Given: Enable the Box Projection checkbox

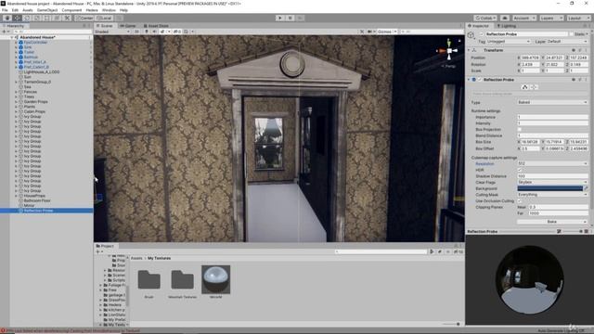Looking at the screenshot, I should coord(520,130).
